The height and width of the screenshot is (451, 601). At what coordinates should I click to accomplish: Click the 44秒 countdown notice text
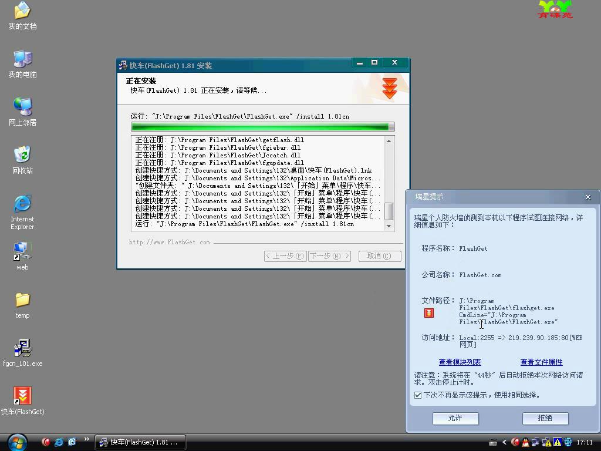click(x=498, y=379)
